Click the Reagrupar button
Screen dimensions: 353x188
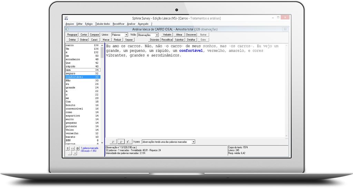tap(72, 35)
